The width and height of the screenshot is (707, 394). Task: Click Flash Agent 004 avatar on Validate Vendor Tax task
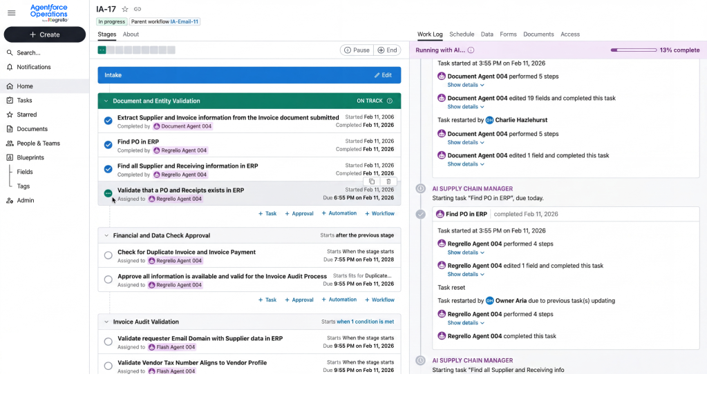[152, 371]
